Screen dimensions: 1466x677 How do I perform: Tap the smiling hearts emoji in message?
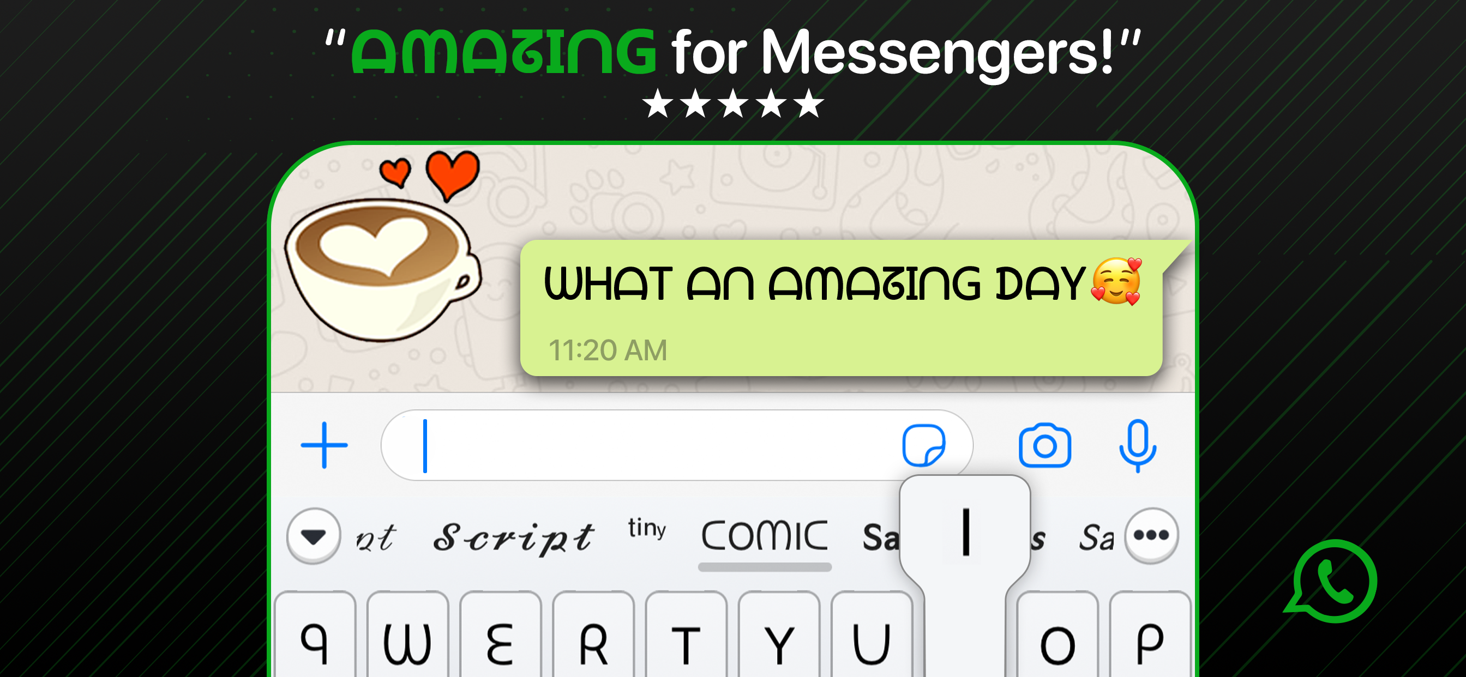[1116, 282]
